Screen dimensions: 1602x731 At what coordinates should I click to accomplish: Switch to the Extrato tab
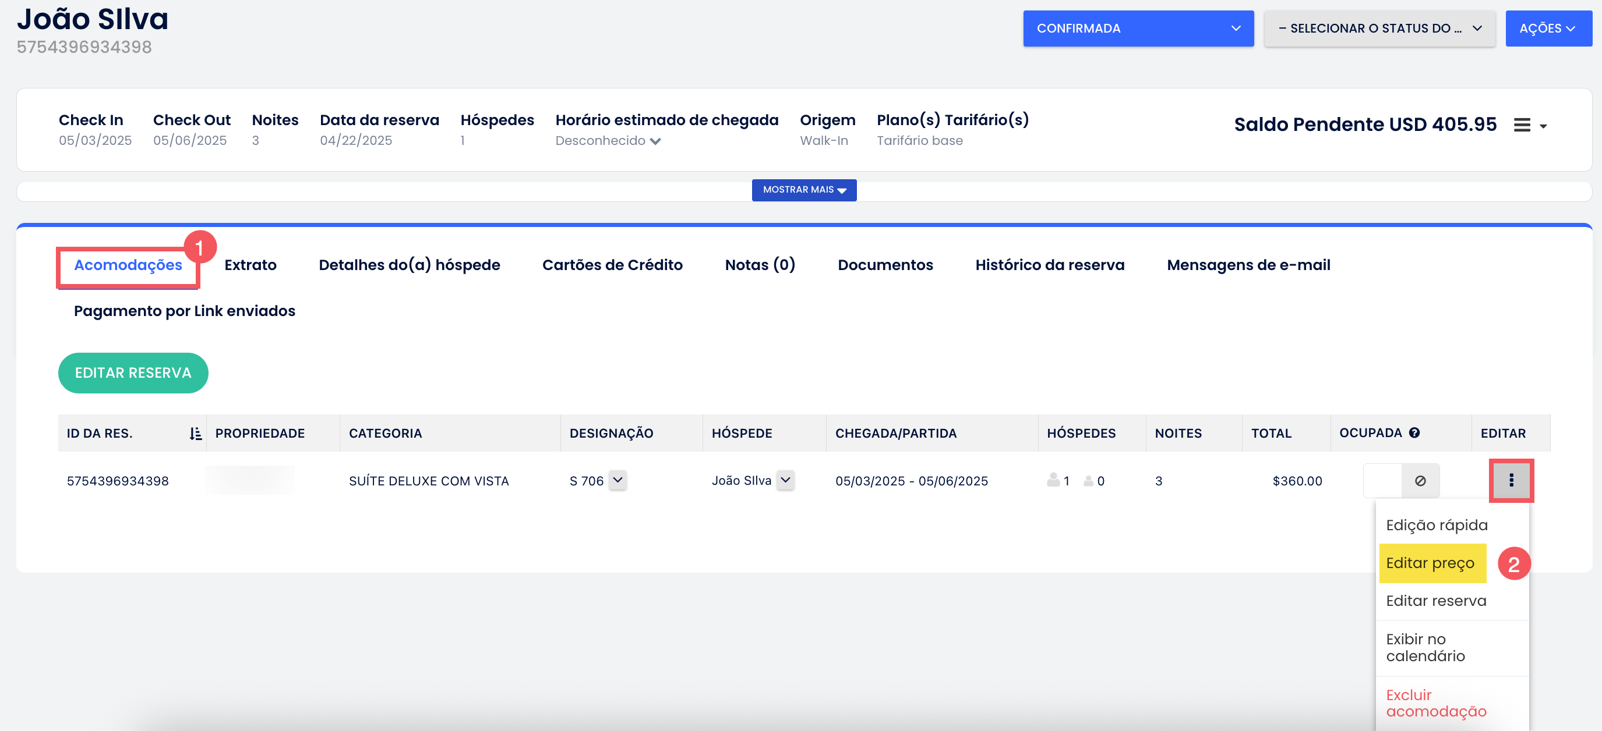click(x=250, y=265)
